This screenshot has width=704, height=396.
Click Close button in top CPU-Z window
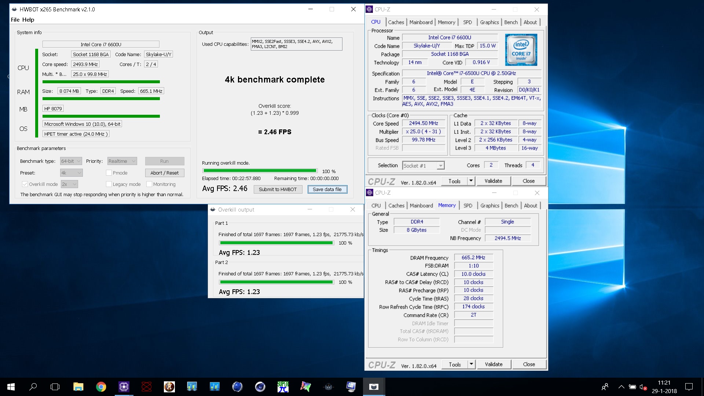click(528, 181)
